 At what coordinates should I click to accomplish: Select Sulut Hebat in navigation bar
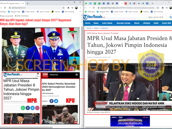tap(107, 23)
